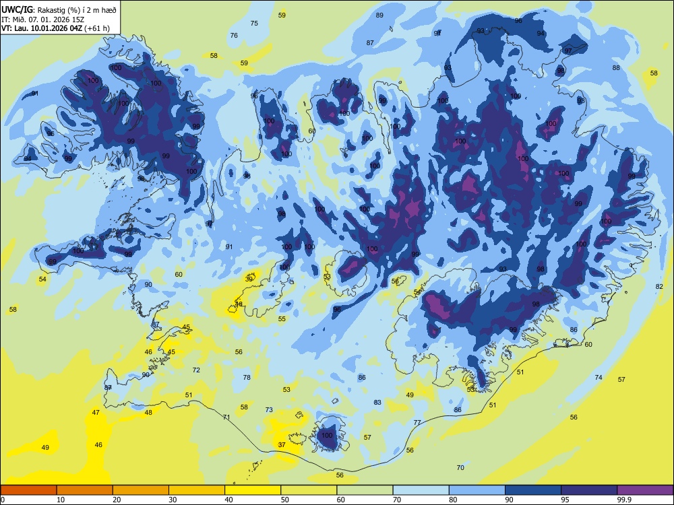This screenshot has height=505, width=674.
Task: Click the humidity value '88' in the northeast
Action: pos(617,68)
